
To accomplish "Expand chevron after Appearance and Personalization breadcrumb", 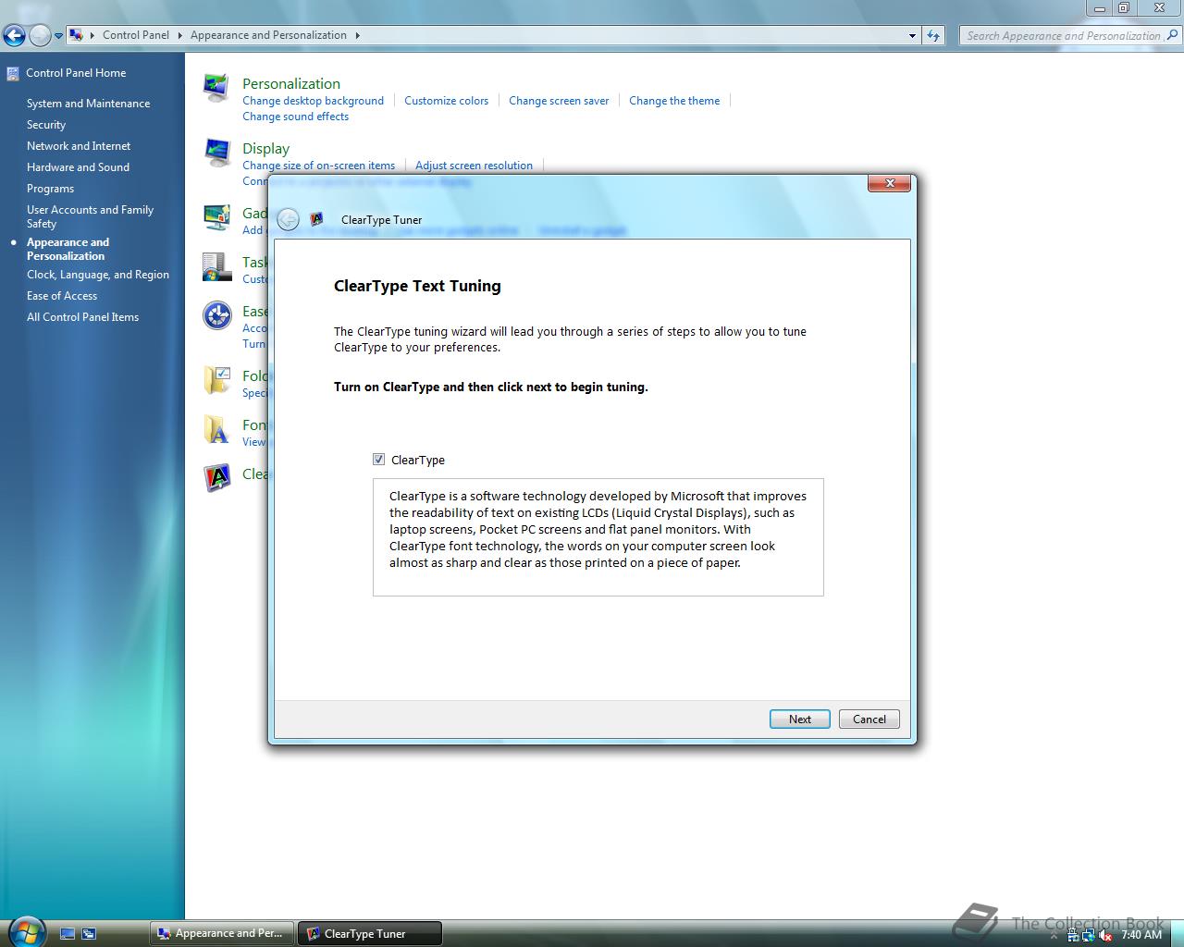I will 357,35.
